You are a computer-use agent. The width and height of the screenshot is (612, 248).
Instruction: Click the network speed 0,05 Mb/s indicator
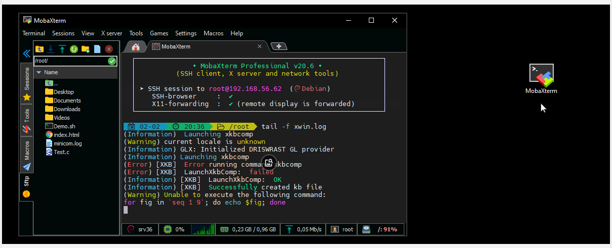point(303,229)
